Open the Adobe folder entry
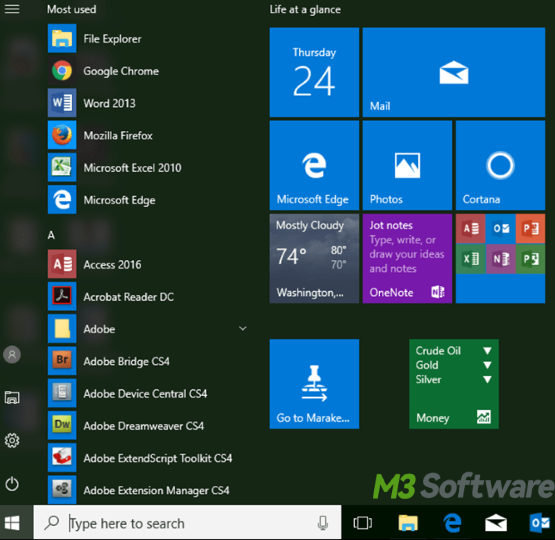 [x=148, y=329]
